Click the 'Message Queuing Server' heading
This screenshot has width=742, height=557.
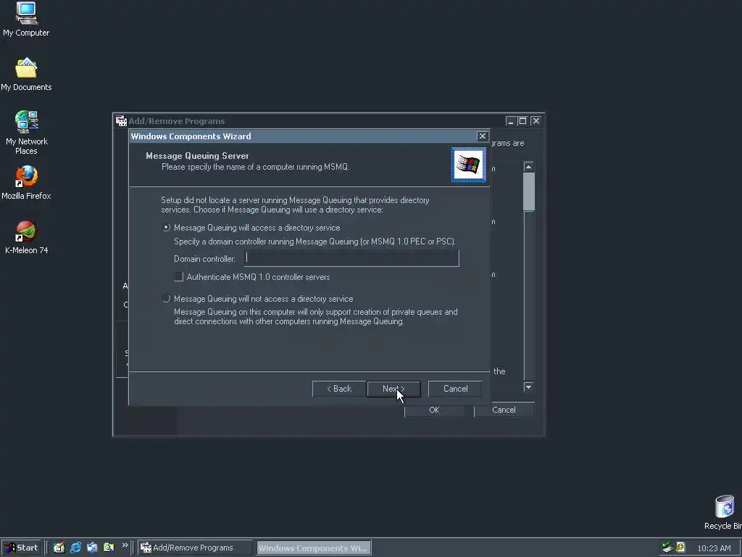(197, 156)
